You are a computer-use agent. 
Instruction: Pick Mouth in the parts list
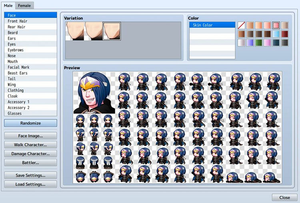coord(31,62)
